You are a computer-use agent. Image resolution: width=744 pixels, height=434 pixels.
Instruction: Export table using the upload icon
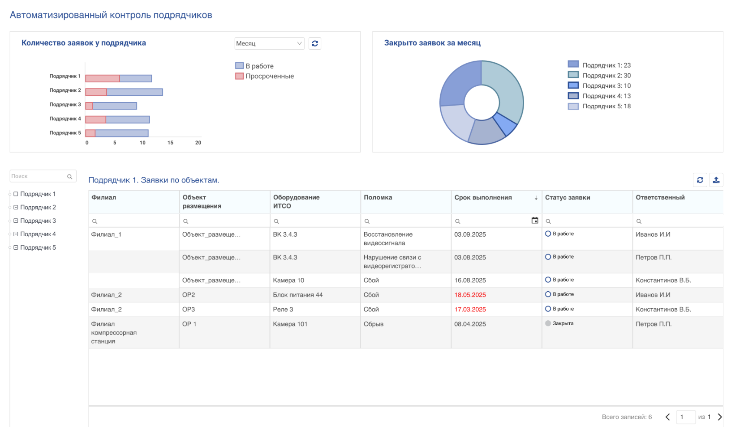[716, 180]
